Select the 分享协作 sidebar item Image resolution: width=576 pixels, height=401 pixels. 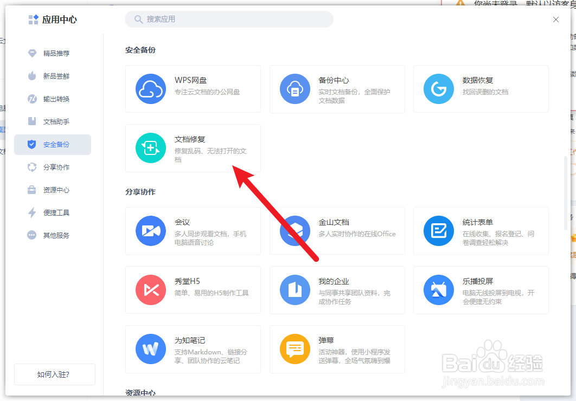tap(53, 167)
